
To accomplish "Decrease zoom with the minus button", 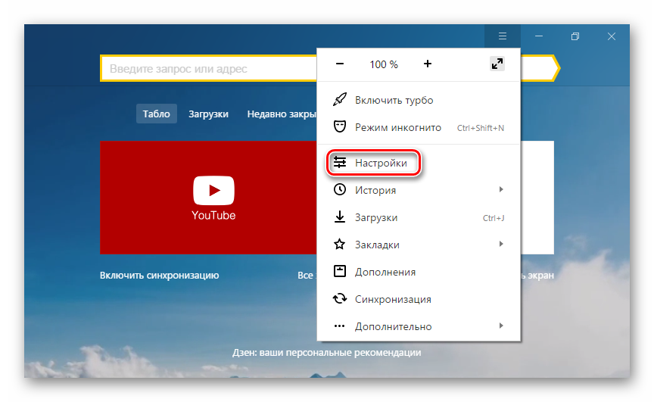I will coord(340,64).
